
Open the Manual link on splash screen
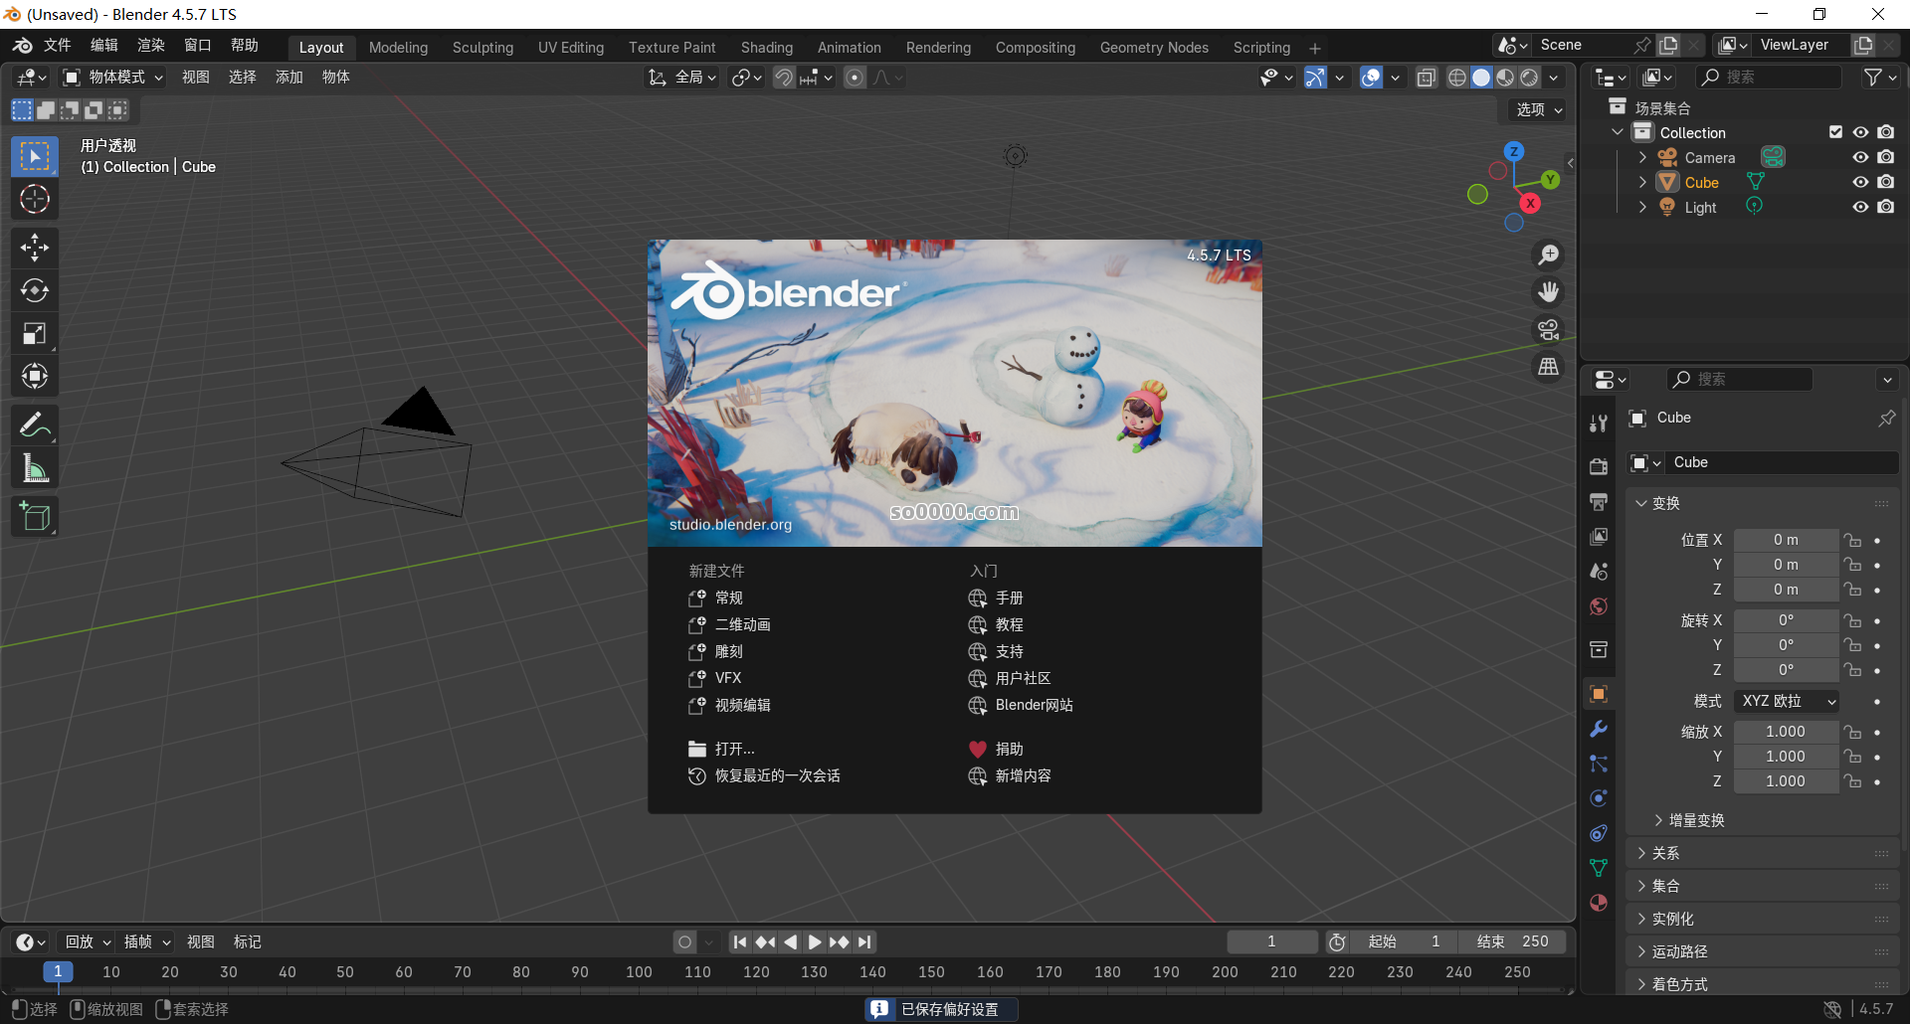[1010, 597]
